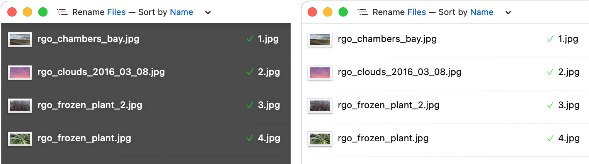Click new name 1.jpg in light window
This screenshot has height=164, width=589.
[568, 39]
